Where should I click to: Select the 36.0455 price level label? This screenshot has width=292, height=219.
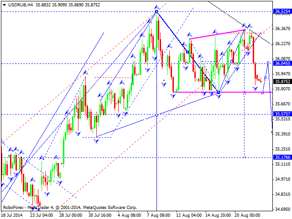pyautogui.click(x=282, y=63)
